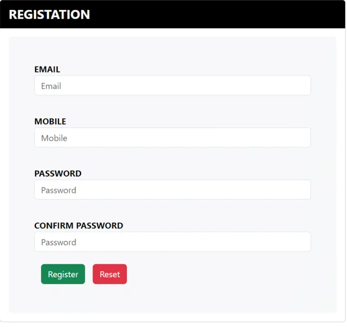This screenshot has width=347, height=327.
Task: Click the EMAIL field label
Action: tap(47, 70)
